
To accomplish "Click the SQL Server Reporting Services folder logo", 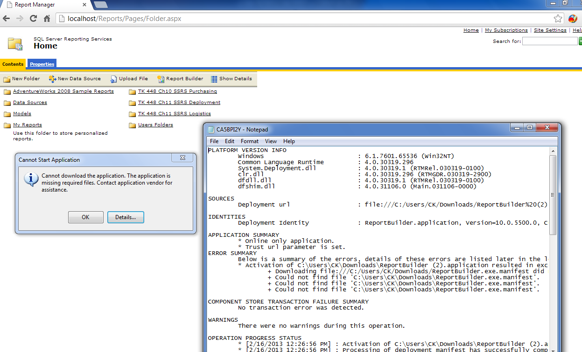I will [14, 42].
